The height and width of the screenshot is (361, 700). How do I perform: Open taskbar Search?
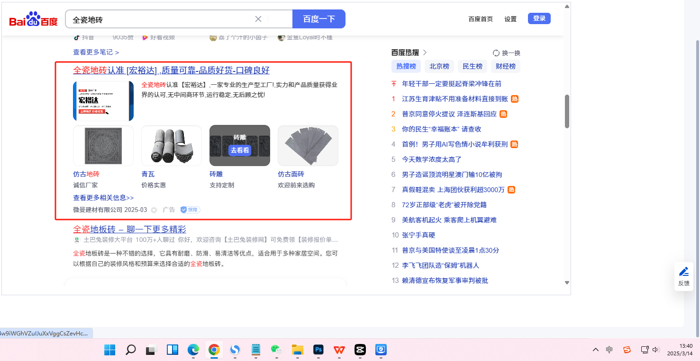pyautogui.click(x=131, y=350)
